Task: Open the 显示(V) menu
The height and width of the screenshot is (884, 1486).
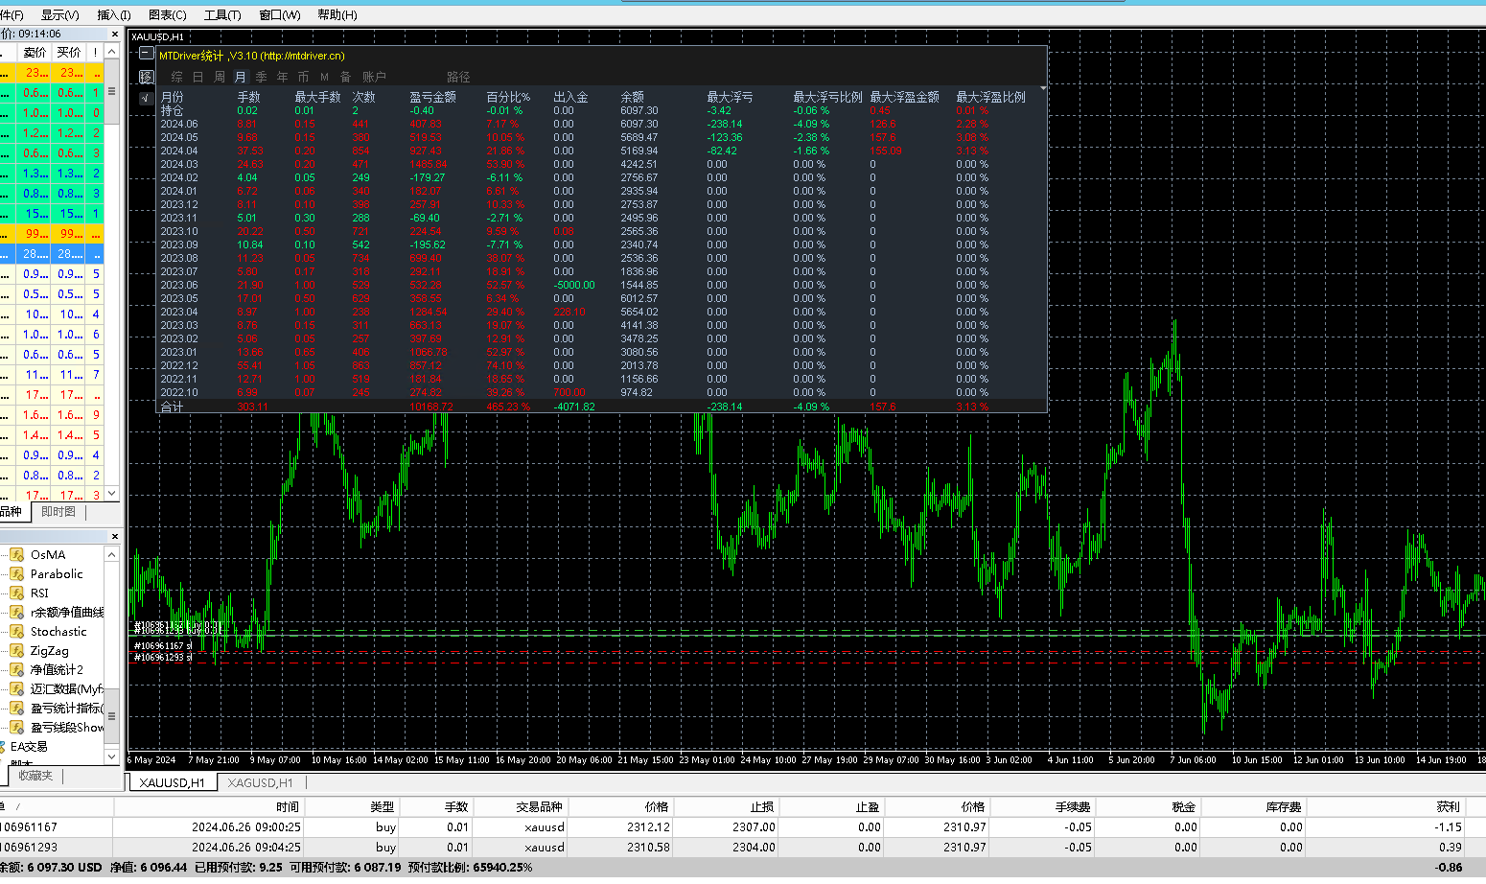Action: (x=60, y=14)
